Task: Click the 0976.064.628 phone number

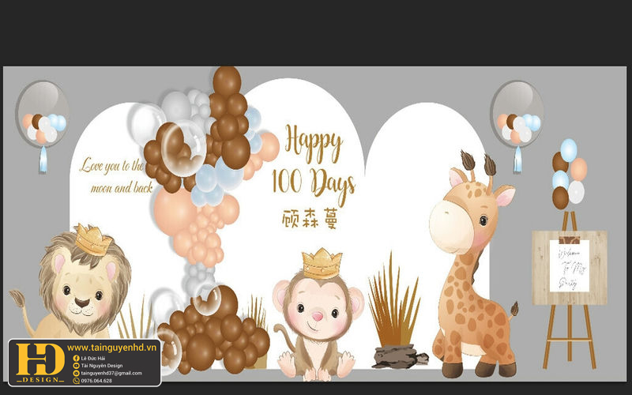Action: [98, 381]
